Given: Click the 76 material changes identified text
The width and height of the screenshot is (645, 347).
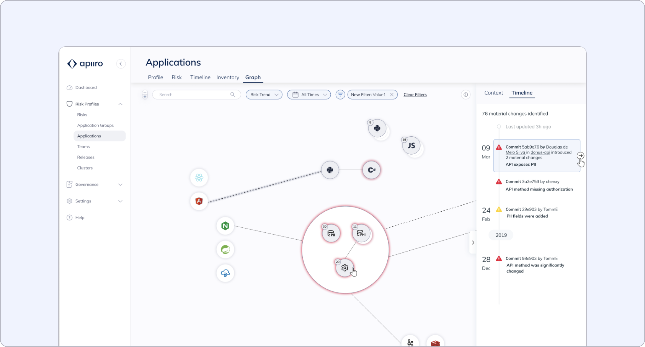Looking at the screenshot, I should 515,114.
